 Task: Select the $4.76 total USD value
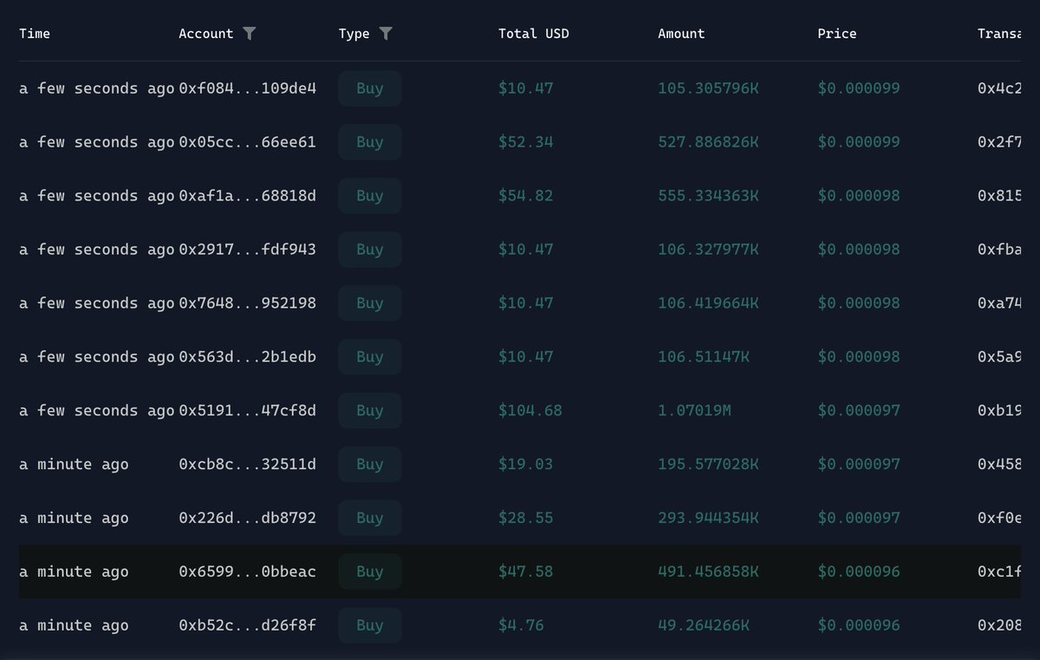[521, 626]
